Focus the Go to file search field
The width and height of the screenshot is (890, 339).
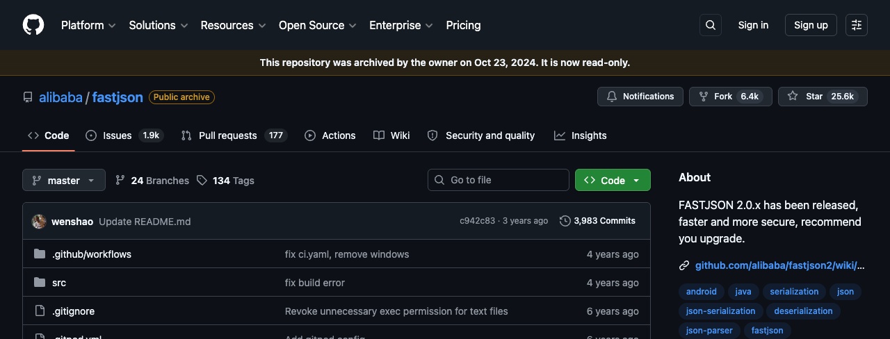tap(499, 180)
